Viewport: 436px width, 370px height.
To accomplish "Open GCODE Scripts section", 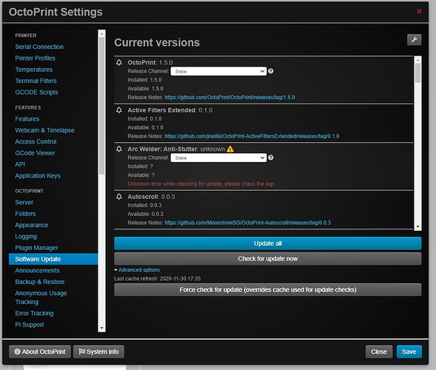I will pos(36,92).
